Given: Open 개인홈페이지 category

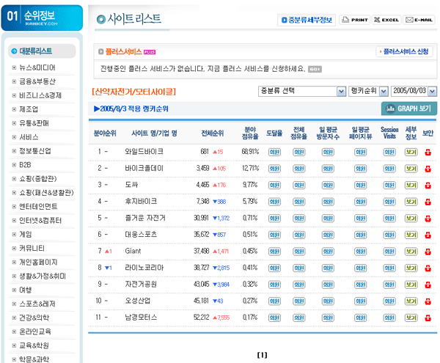Looking at the screenshot, I should click(38, 263).
